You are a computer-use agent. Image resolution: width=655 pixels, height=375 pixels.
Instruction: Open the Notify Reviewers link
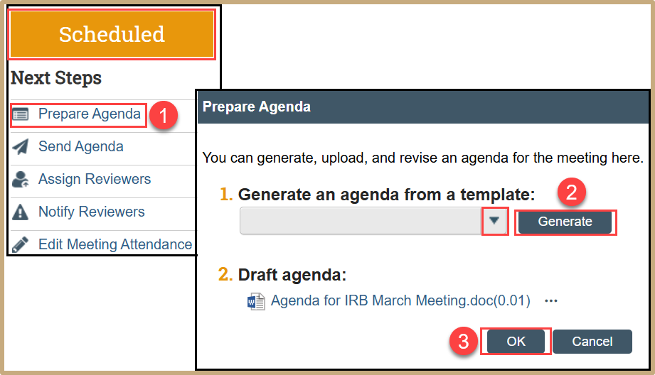click(x=92, y=212)
